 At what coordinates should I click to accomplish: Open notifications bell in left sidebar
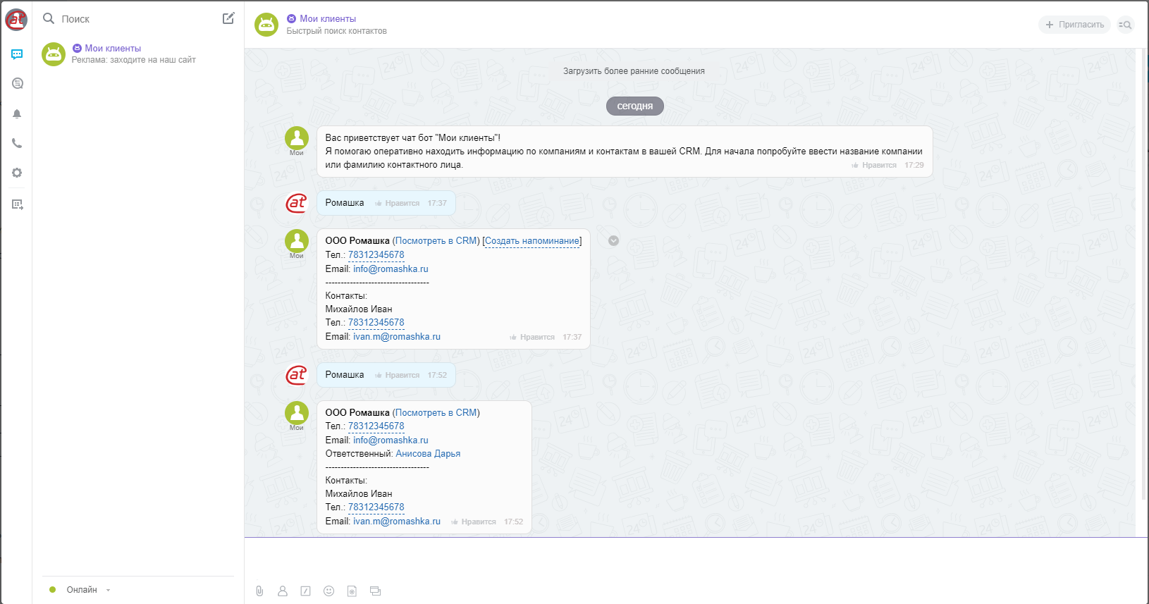[x=17, y=113]
